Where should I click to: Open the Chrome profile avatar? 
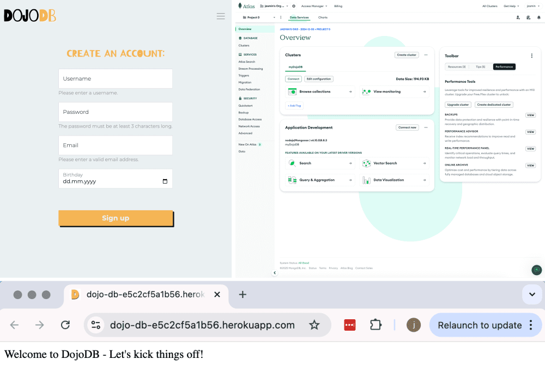pyautogui.click(x=414, y=325)
